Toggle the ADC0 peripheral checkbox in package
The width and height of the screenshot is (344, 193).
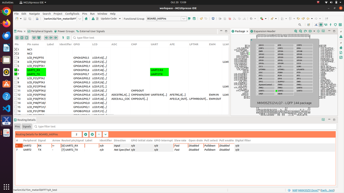click(x=257, y=45)
